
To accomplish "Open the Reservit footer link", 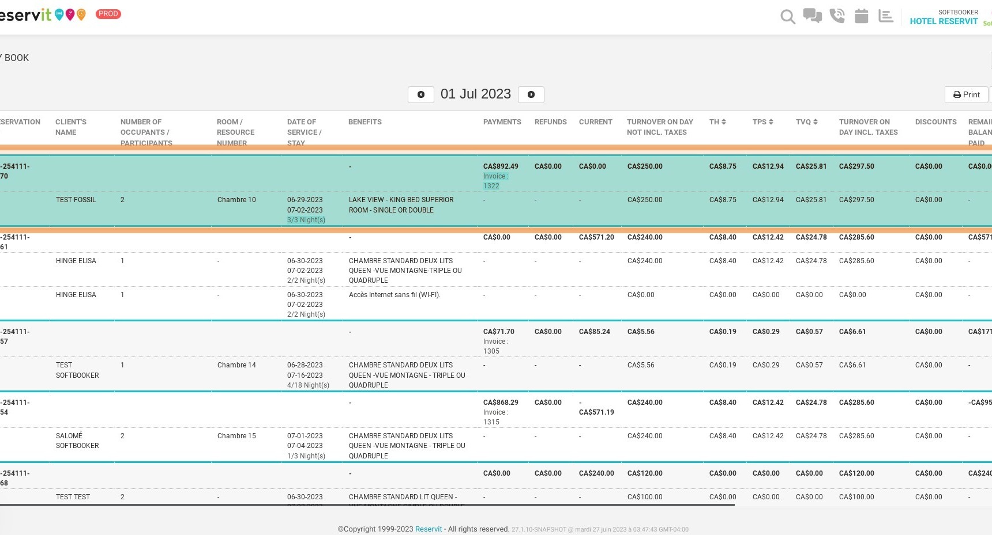I will 429,529.
